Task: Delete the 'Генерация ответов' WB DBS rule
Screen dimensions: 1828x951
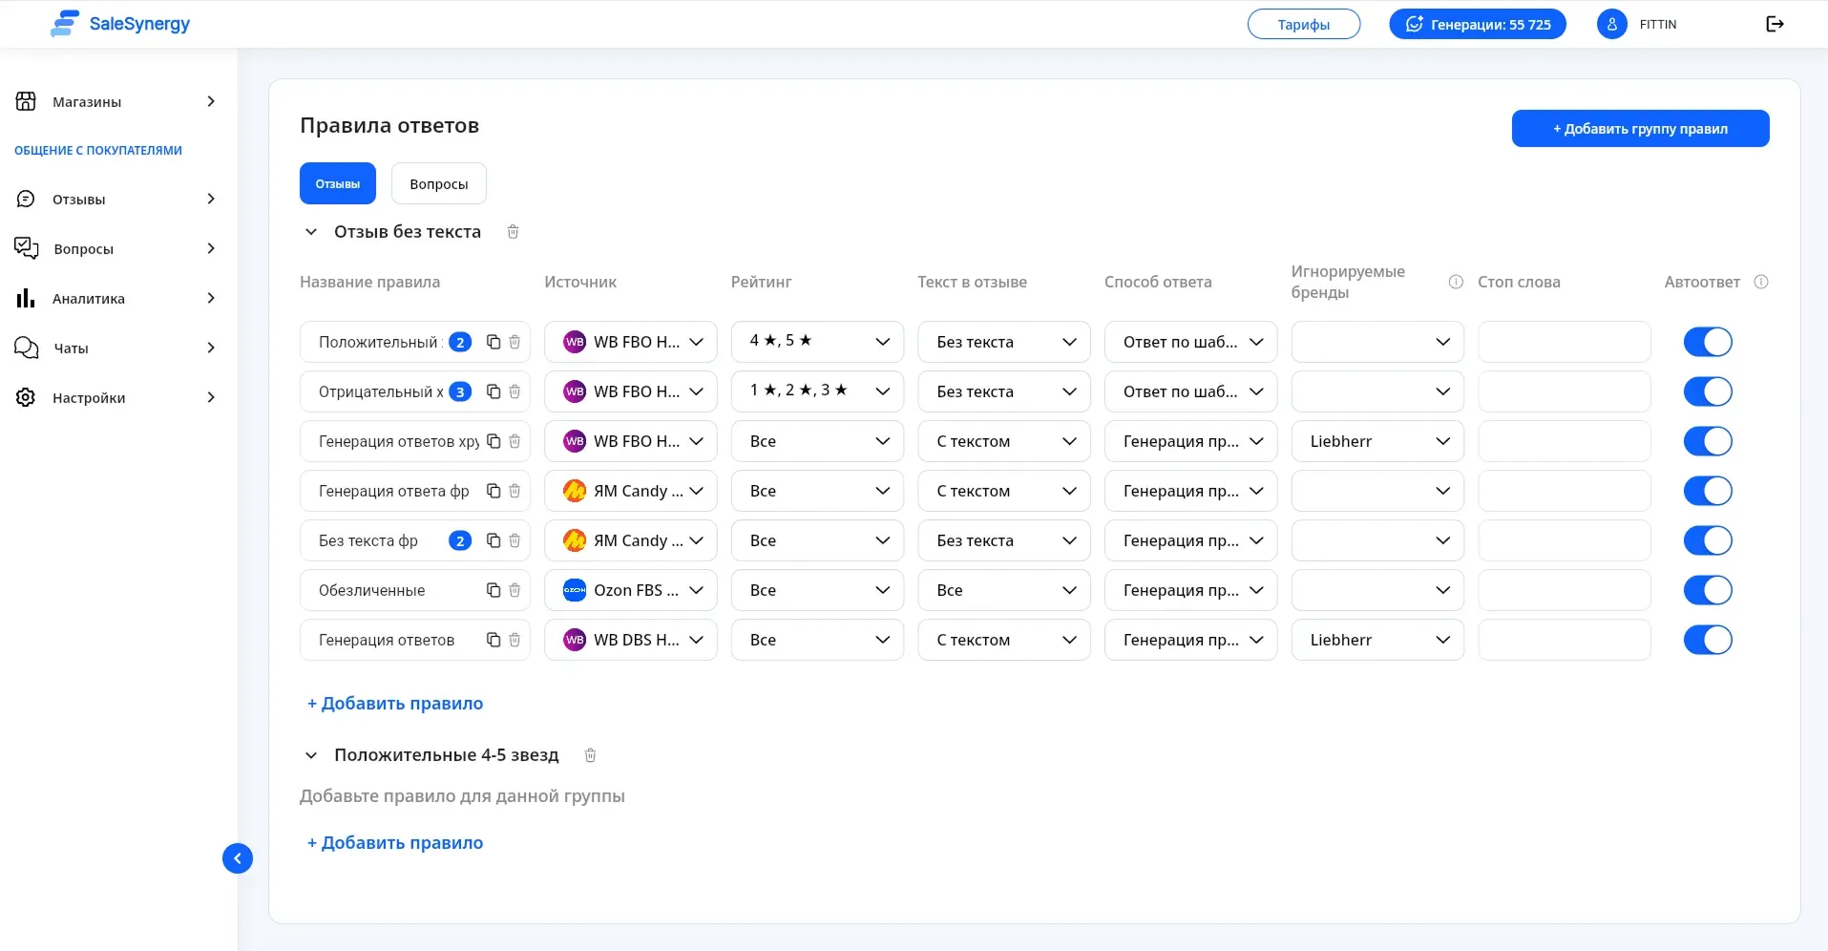Action: 515,640
